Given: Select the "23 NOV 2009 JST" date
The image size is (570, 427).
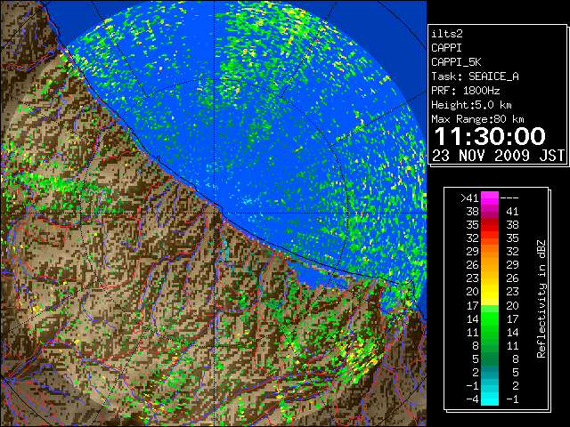Looking at the screenshot, I should pos(499,156).
